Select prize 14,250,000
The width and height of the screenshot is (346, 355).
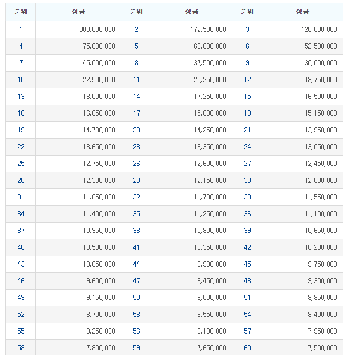(210, 130)
